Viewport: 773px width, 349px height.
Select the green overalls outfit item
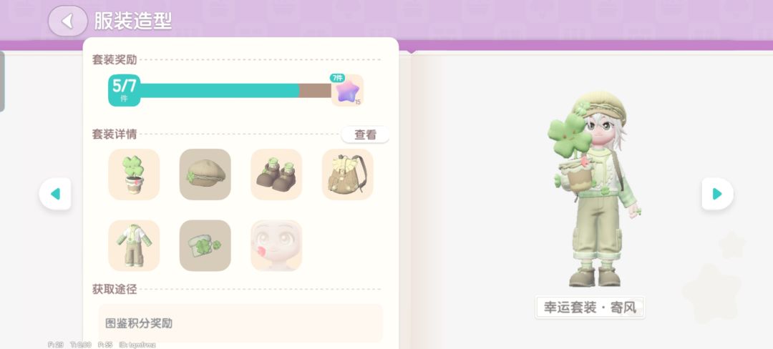(x=134, y=245)
